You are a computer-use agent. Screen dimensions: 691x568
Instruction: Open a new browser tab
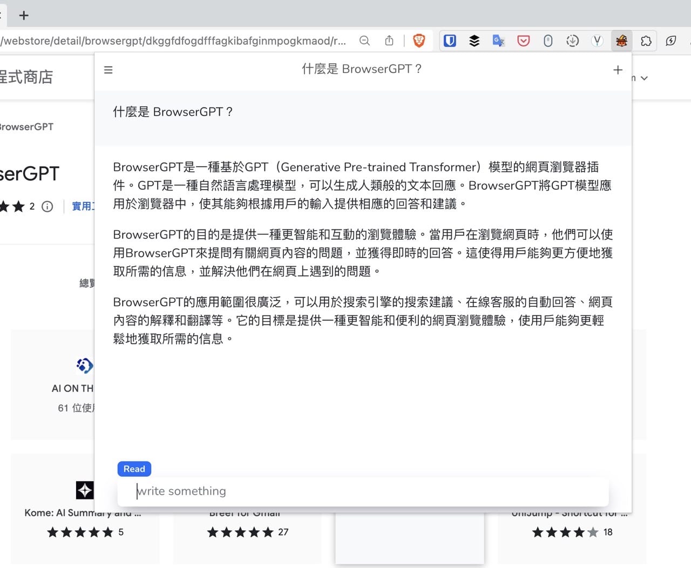pyautogui.click(x=24, y=15)
